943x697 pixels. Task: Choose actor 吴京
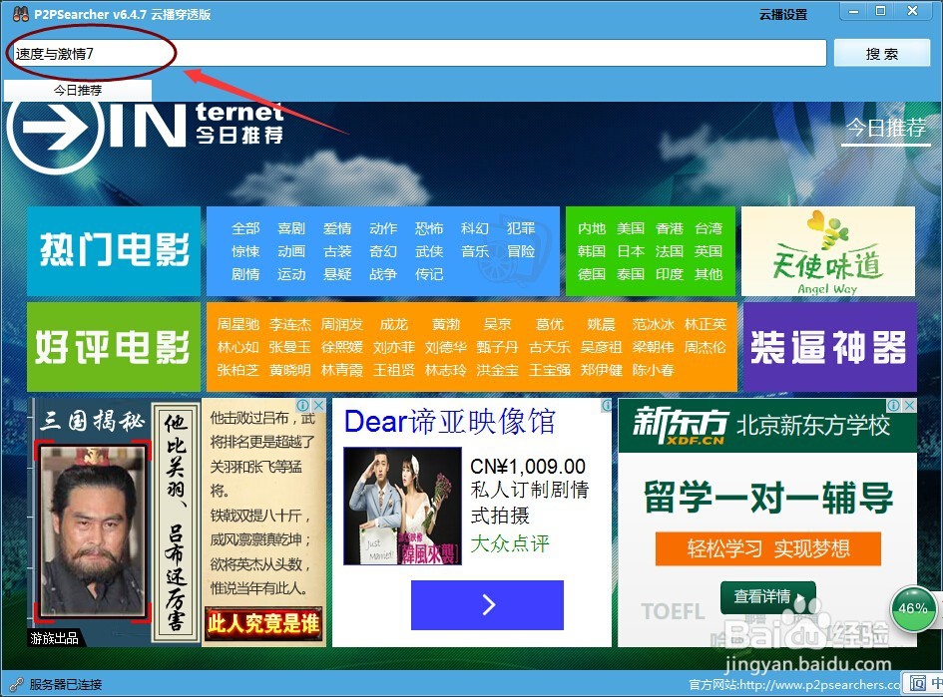click(x=497, y=324)
